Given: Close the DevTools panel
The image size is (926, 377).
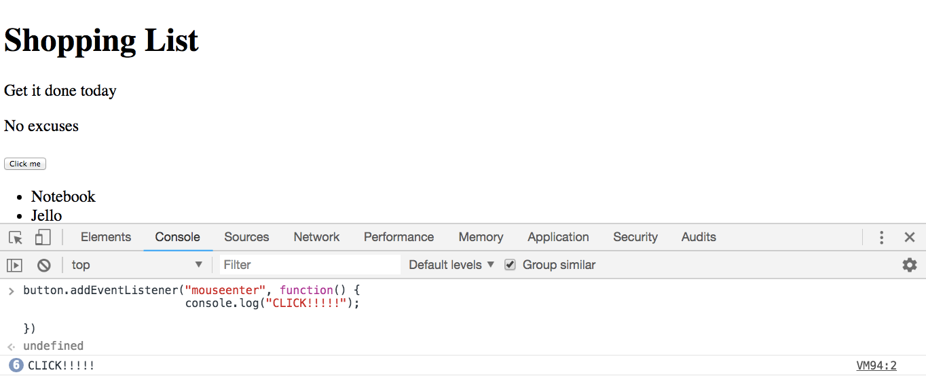Looking at the screenshot, I should 910,237.
